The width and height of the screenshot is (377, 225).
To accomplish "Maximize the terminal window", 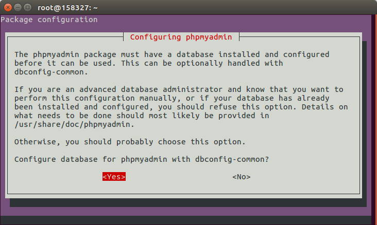I will click(x=28, y=8).
